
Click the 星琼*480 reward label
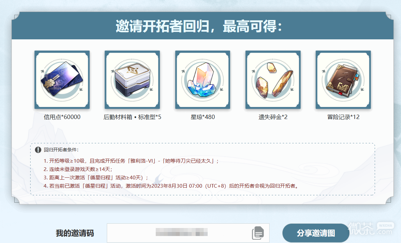(203, 117)
